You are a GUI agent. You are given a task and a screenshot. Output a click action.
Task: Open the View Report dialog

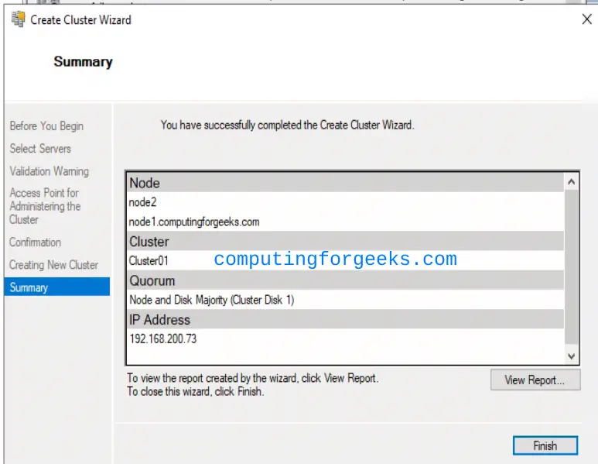[535, 380]
